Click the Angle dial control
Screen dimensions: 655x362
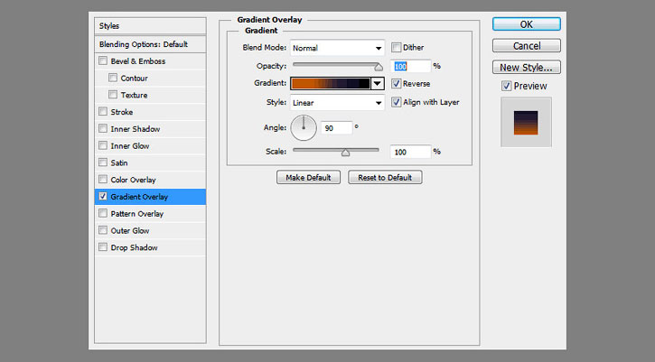[x=304, y=128]
